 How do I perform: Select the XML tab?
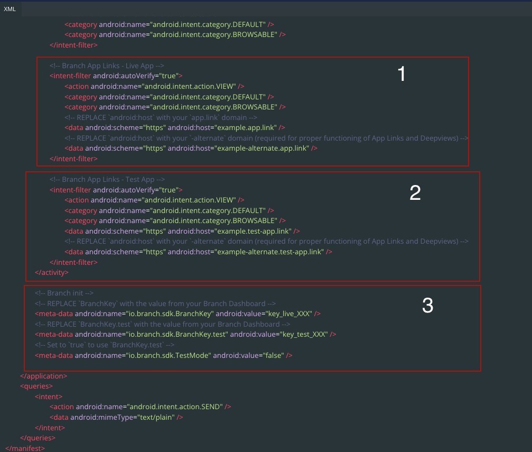tap(10, 8)
